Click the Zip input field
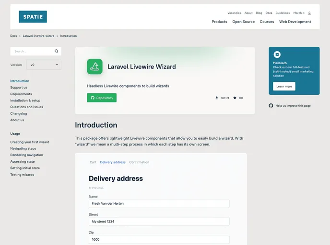The width and height of the screenshot is (330, 245). (x=159, y=240)
